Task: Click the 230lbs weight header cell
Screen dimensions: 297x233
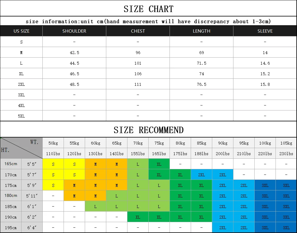Action: pyautogui.click(x=286, y=154)
